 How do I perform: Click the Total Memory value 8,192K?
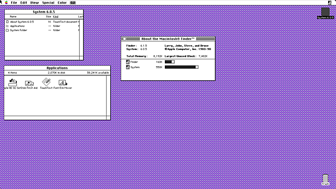coord(157,56)
